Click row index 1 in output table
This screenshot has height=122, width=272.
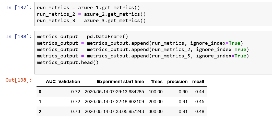[x=40, y=102]
